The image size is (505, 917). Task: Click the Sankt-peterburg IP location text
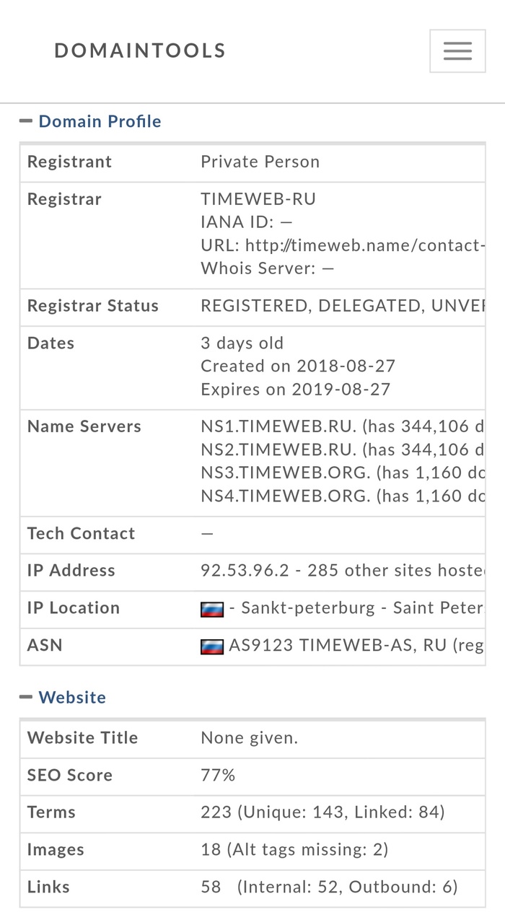click(308, 607)
